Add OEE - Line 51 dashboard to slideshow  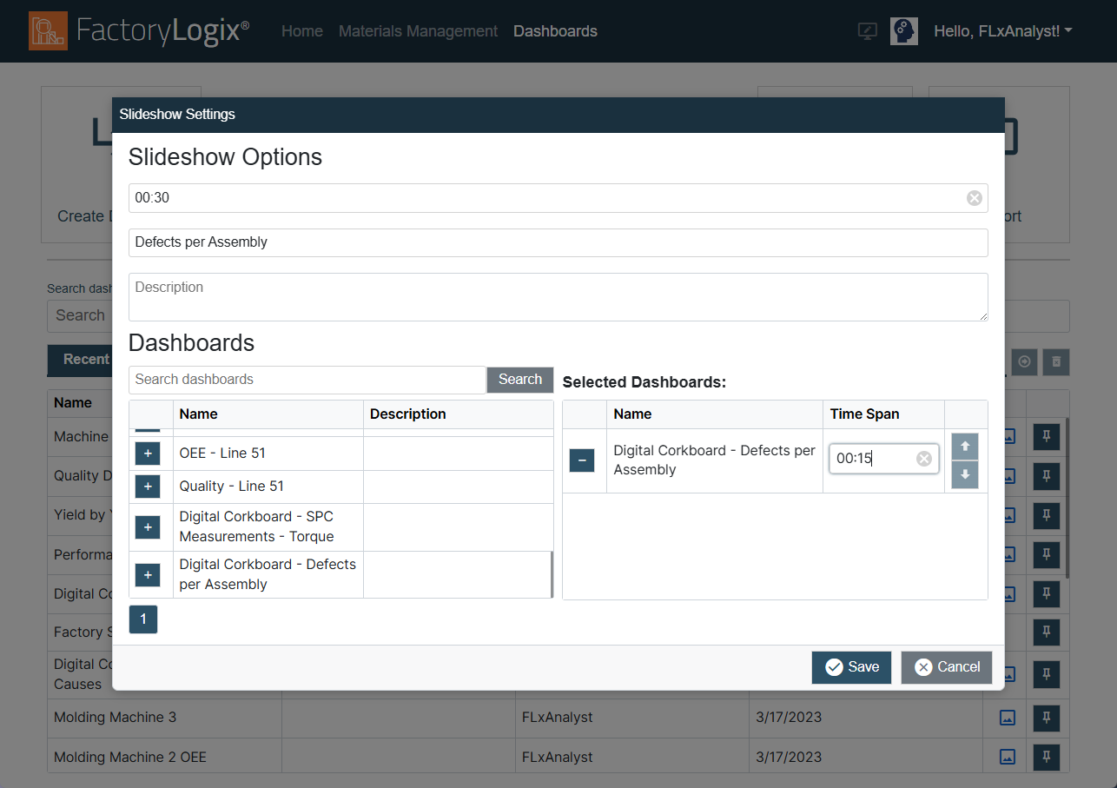148,454
